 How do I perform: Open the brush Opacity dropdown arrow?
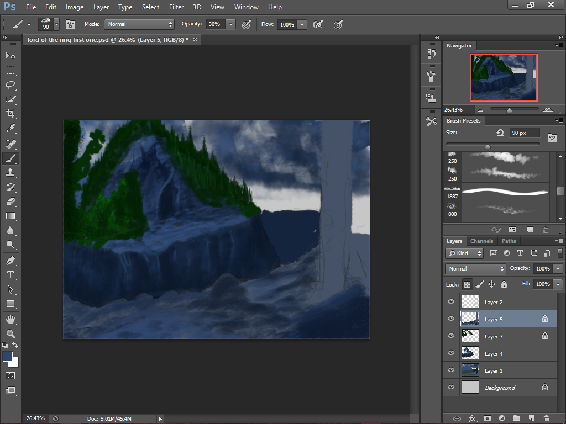230,24
